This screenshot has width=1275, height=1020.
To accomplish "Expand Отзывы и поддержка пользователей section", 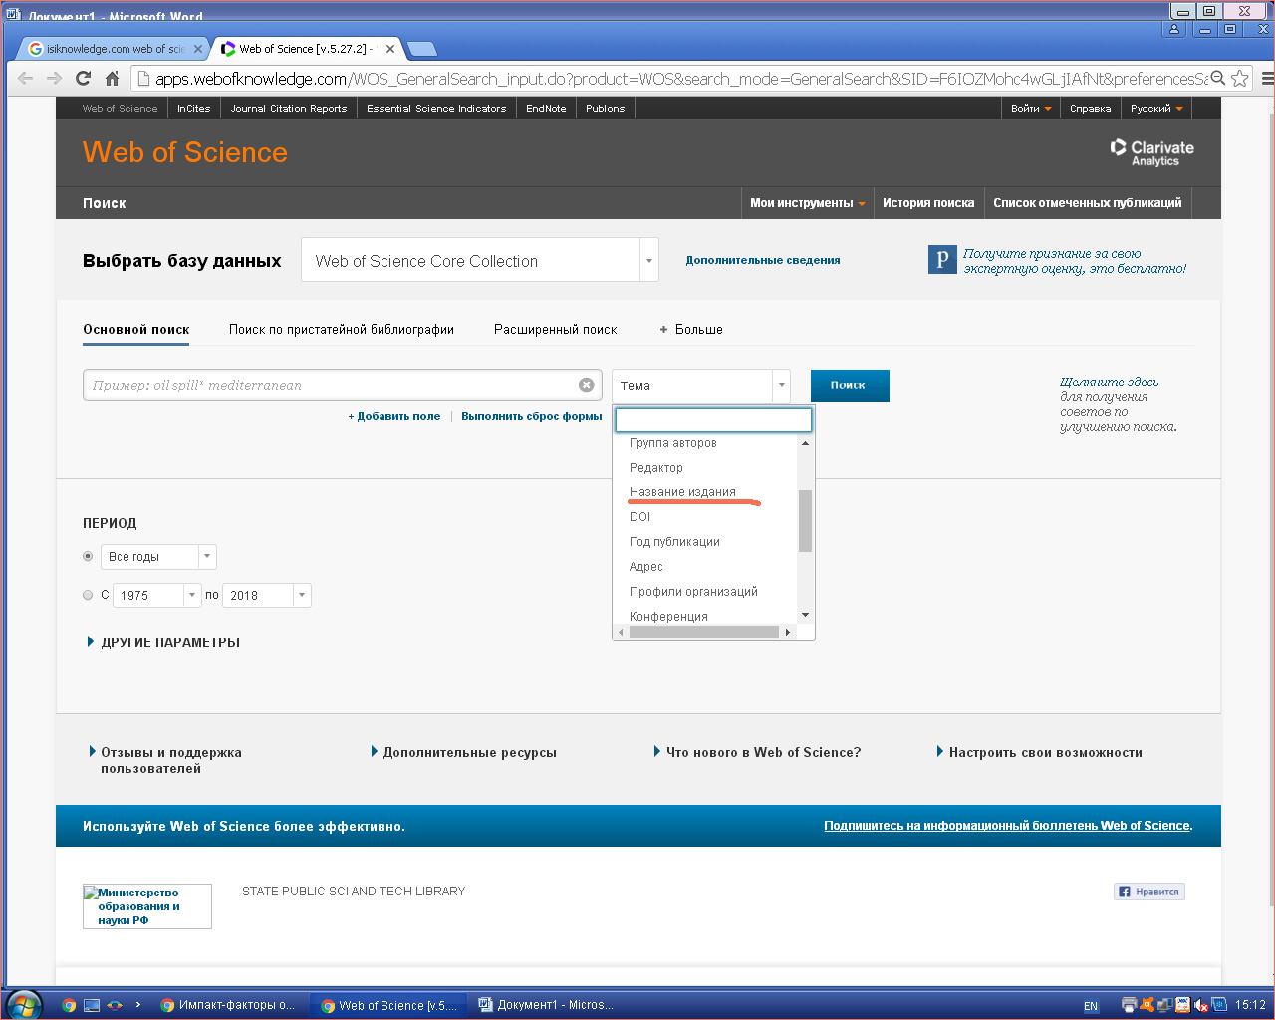I will [165, 760].
